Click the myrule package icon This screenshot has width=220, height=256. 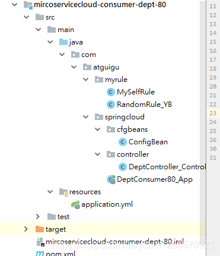coord(99,80)
